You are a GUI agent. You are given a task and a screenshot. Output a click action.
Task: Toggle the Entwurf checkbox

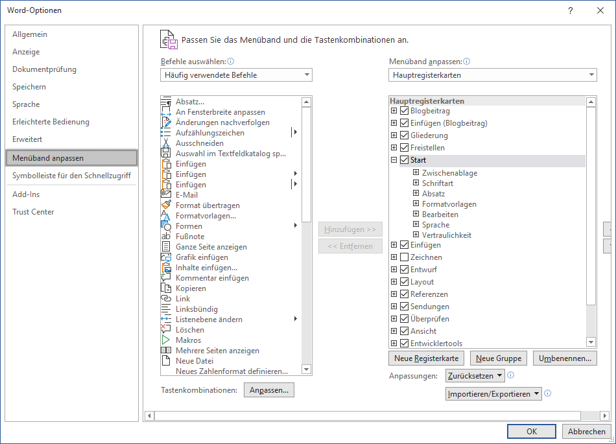point(404,269)
